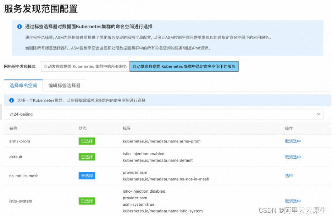The image size is (332, 217).
Task: Select the 自动发现数据面 Kubernetes 集群中的所有服务 mode
Action: click(85, 66)
